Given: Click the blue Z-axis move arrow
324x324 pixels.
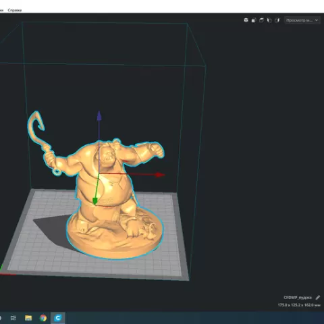Looking at the screenshot, I should click(99, 116).
